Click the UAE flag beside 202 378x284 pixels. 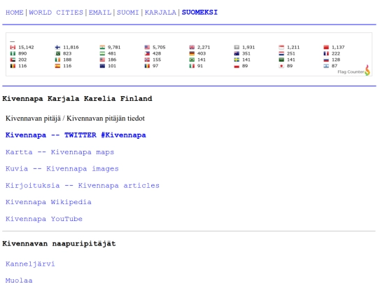point(13,60)
